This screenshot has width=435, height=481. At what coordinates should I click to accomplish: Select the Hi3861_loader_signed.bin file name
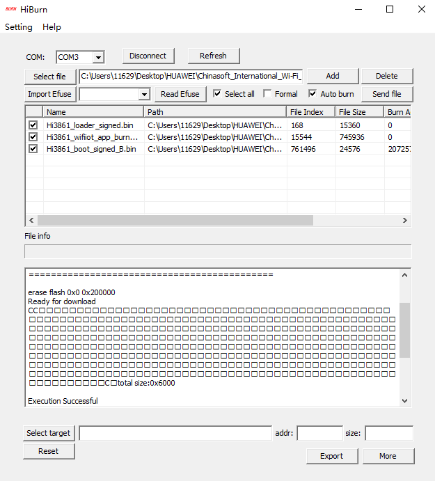coord(90,125)
